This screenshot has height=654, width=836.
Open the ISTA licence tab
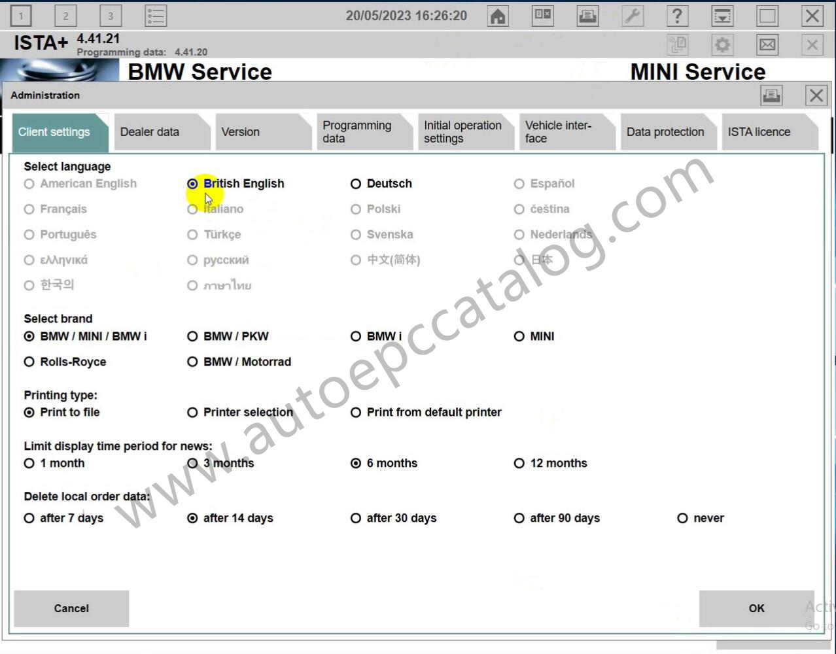pyautogui.click(x=769, y=132)
